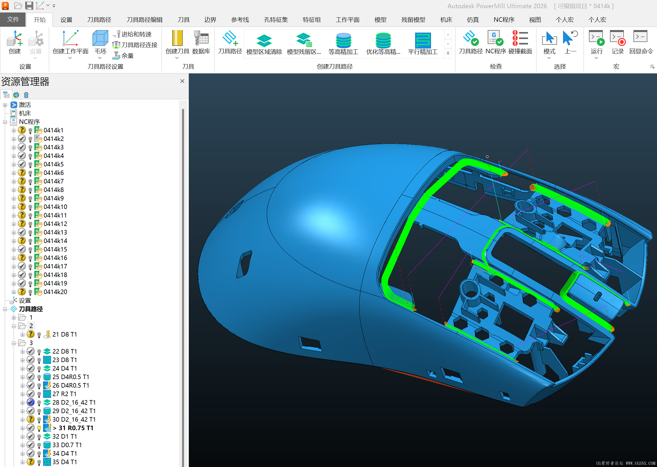This screenshot has width=657, height=467.
Task: Select toolpath 29 D2_16_42 T1 in tree
Action: (x=74, y=411)
